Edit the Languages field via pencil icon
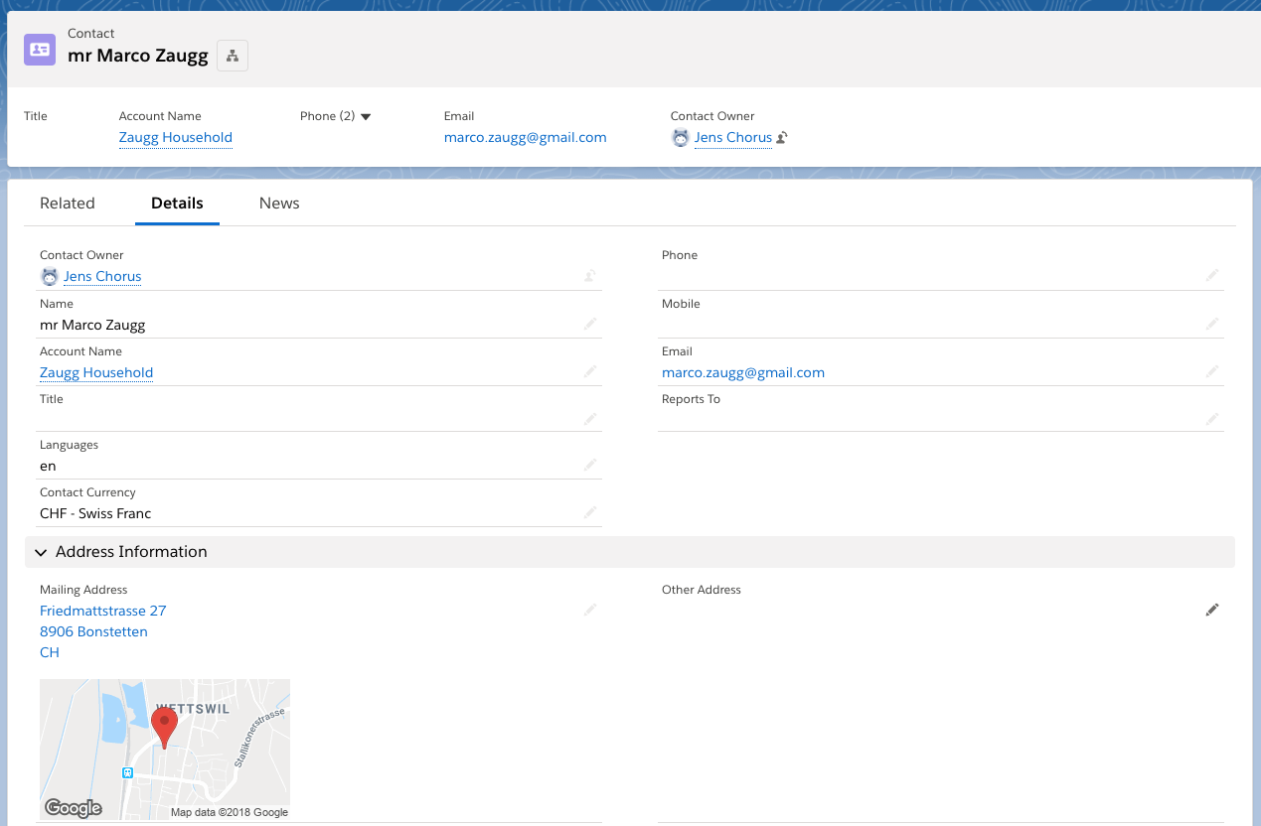Image resolution: width=1261 pixels, height=826 pixels. (x=590, y=465)
